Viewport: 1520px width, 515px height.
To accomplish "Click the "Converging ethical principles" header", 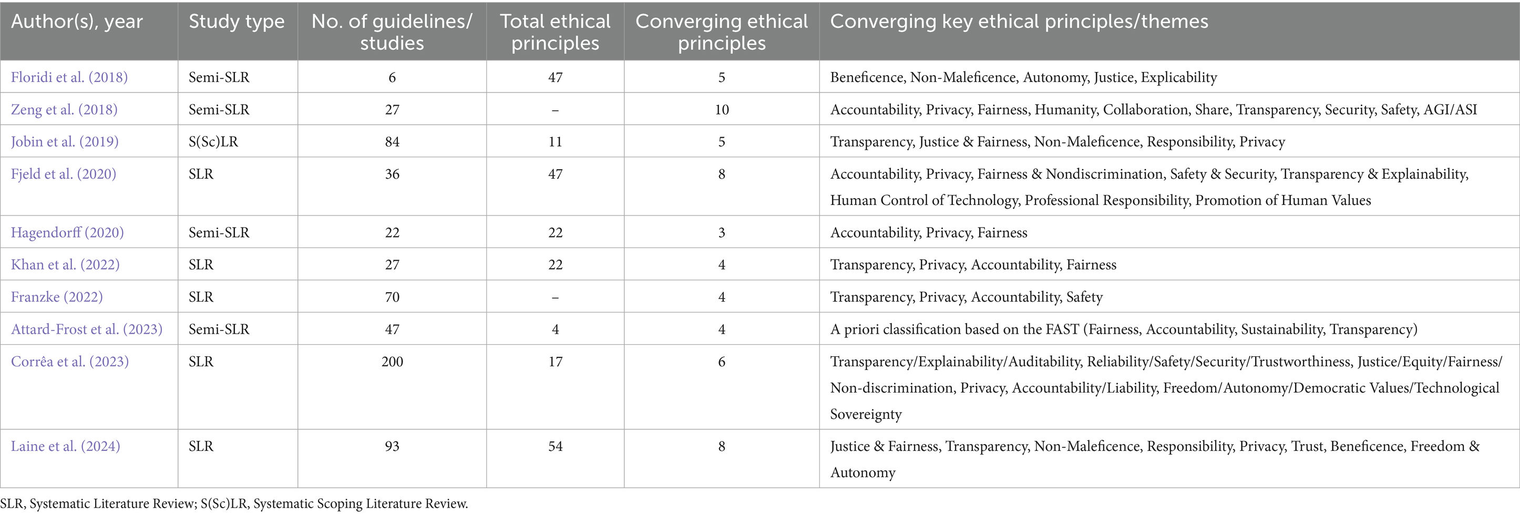I will coord(721,32).
